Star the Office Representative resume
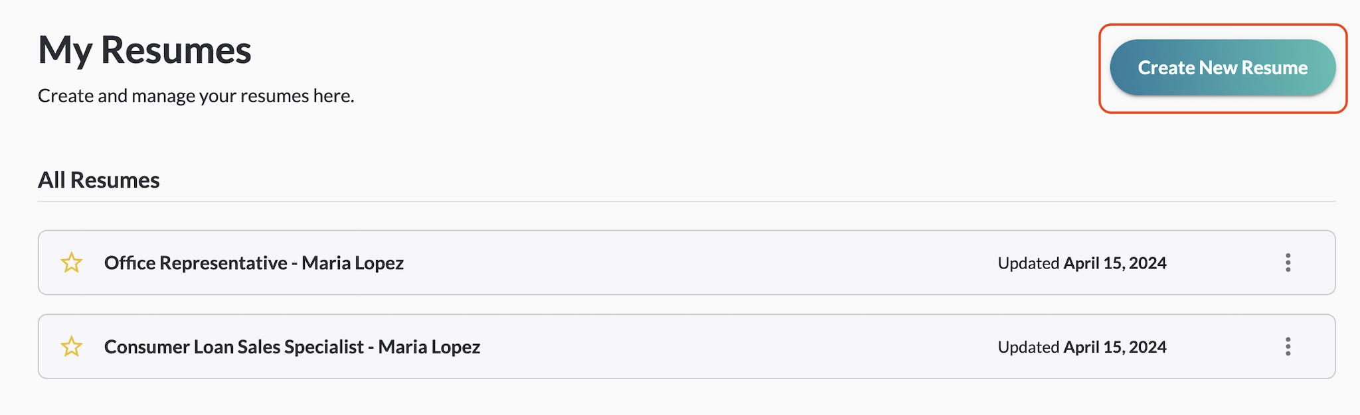The width and height of the screenshot is (1360, 415). (72, 263)
